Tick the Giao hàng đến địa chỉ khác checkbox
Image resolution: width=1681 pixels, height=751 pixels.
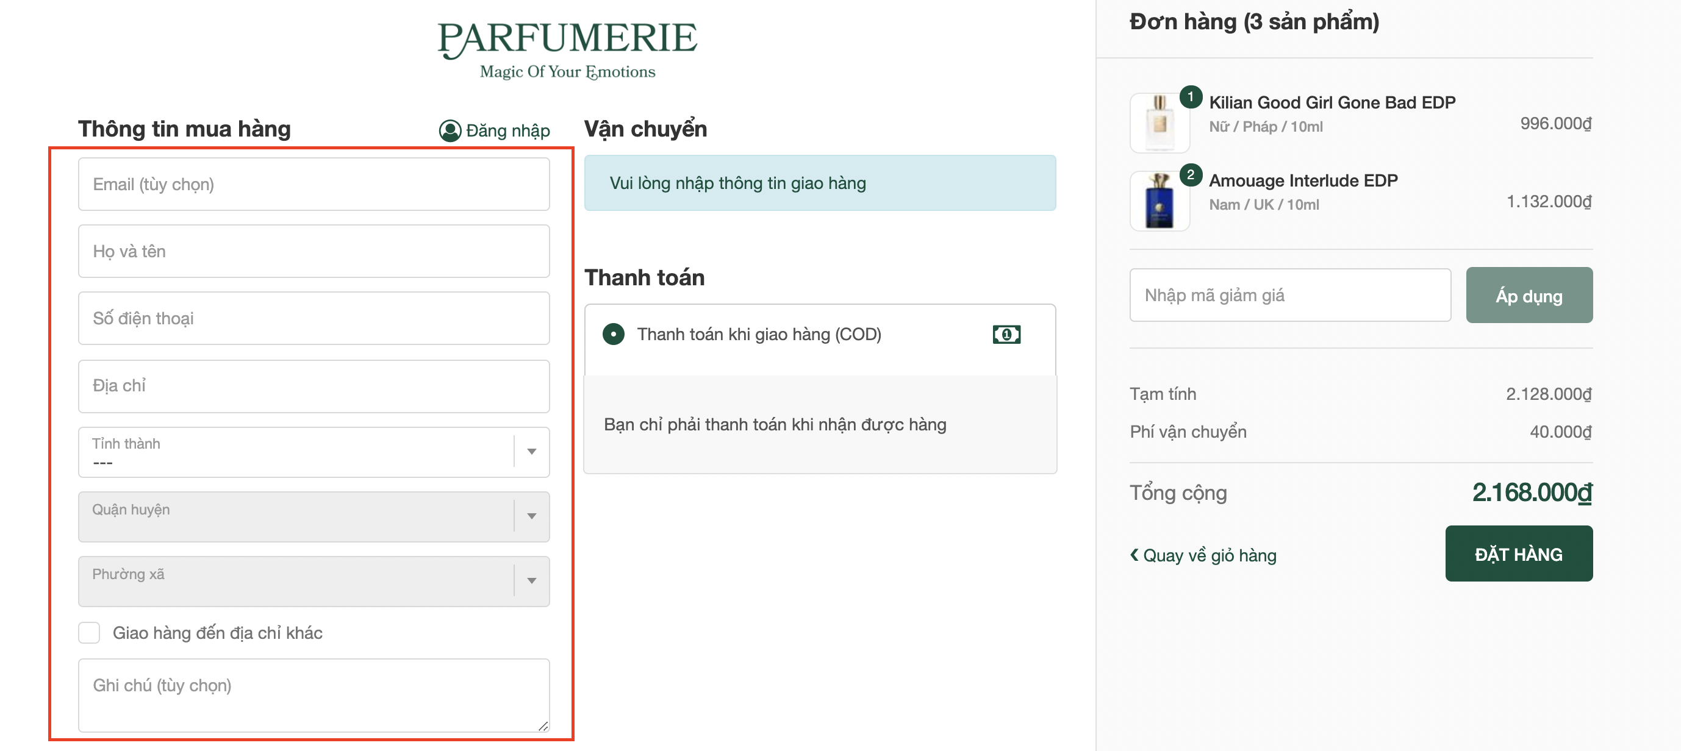point(90,632)
